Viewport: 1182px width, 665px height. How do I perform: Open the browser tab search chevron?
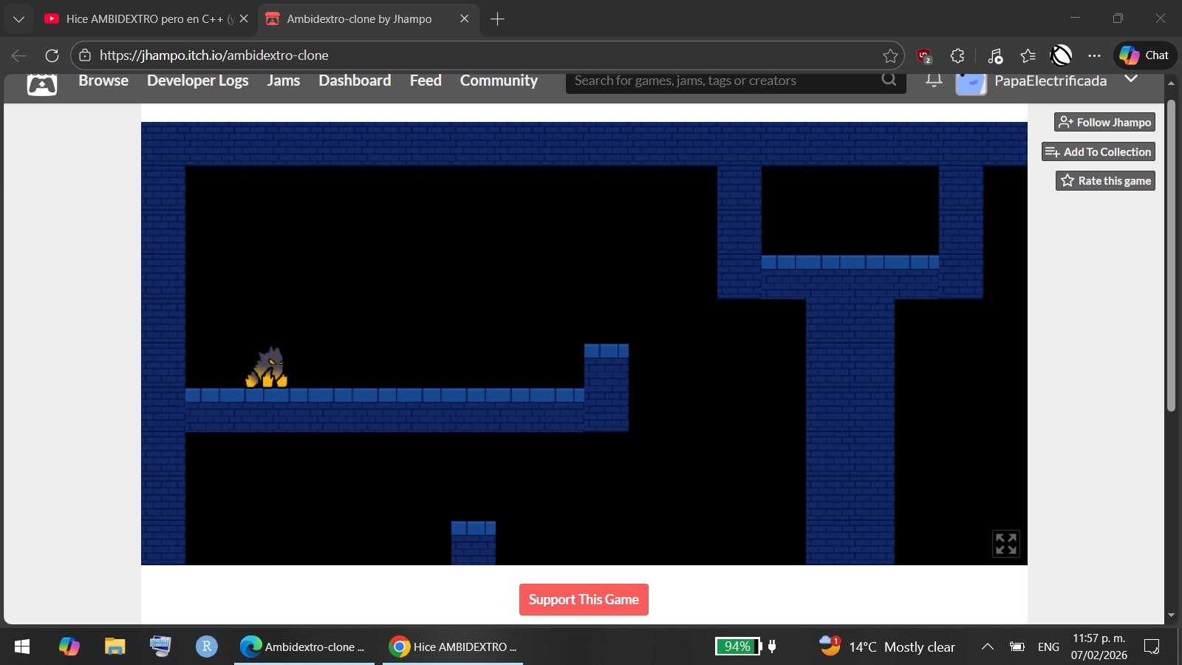[x=18, y=19]
